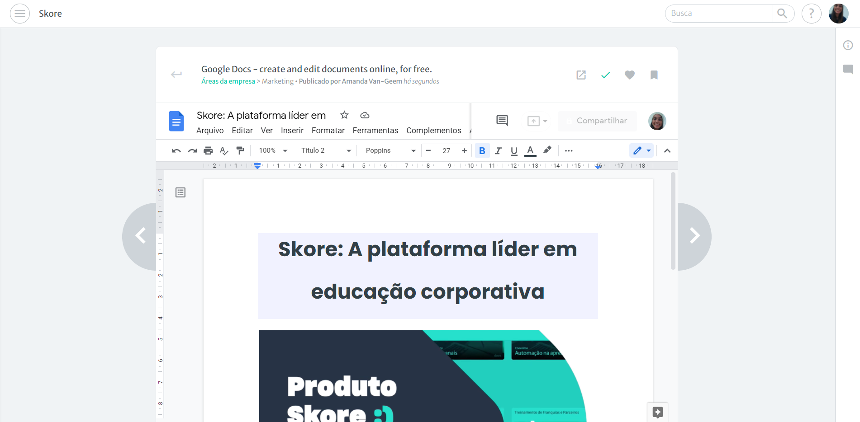860x422 pixels.
Task: Open the Formatar menu
Action: [x=328, y=131]
